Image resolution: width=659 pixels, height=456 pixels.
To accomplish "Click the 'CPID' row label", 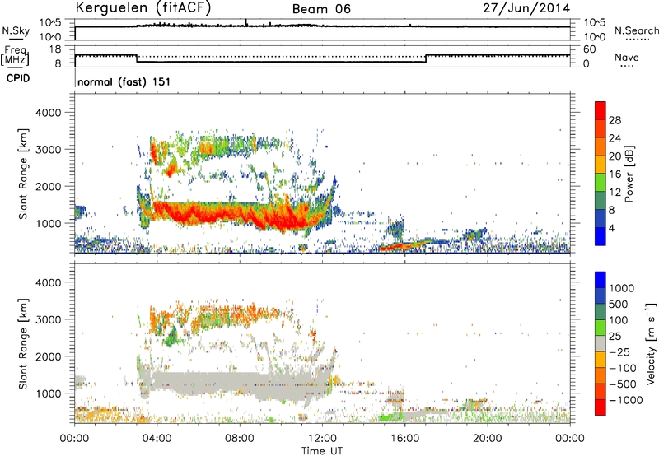I will click(18, 78).
